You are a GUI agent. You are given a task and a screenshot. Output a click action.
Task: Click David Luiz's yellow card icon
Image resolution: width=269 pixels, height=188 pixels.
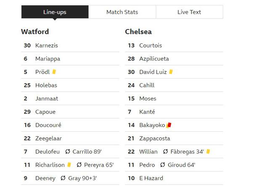point(171,72)
